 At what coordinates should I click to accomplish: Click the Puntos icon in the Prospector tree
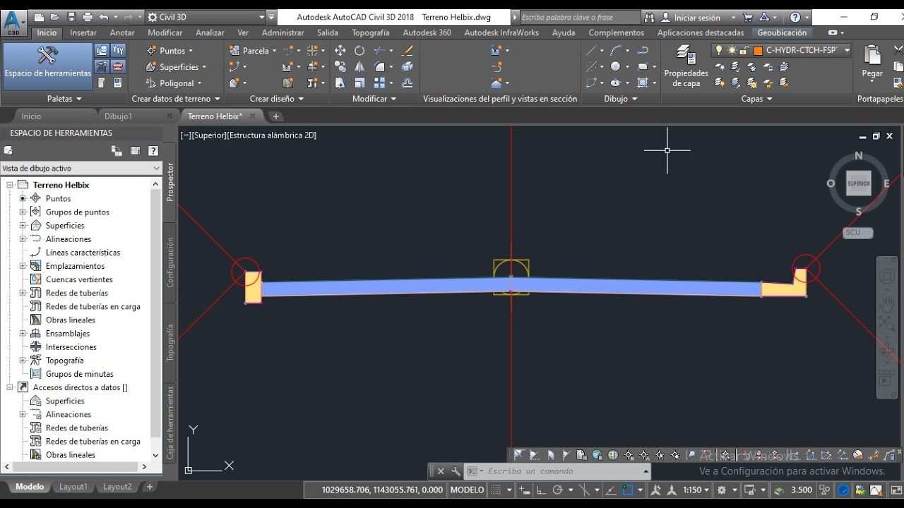point(35,198)
